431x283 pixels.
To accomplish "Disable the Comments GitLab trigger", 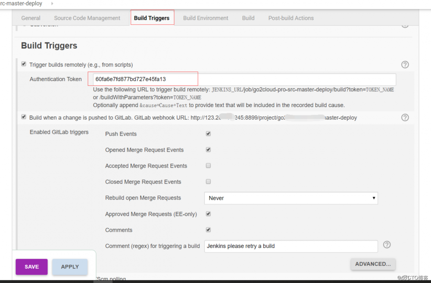I will [208, 230].
